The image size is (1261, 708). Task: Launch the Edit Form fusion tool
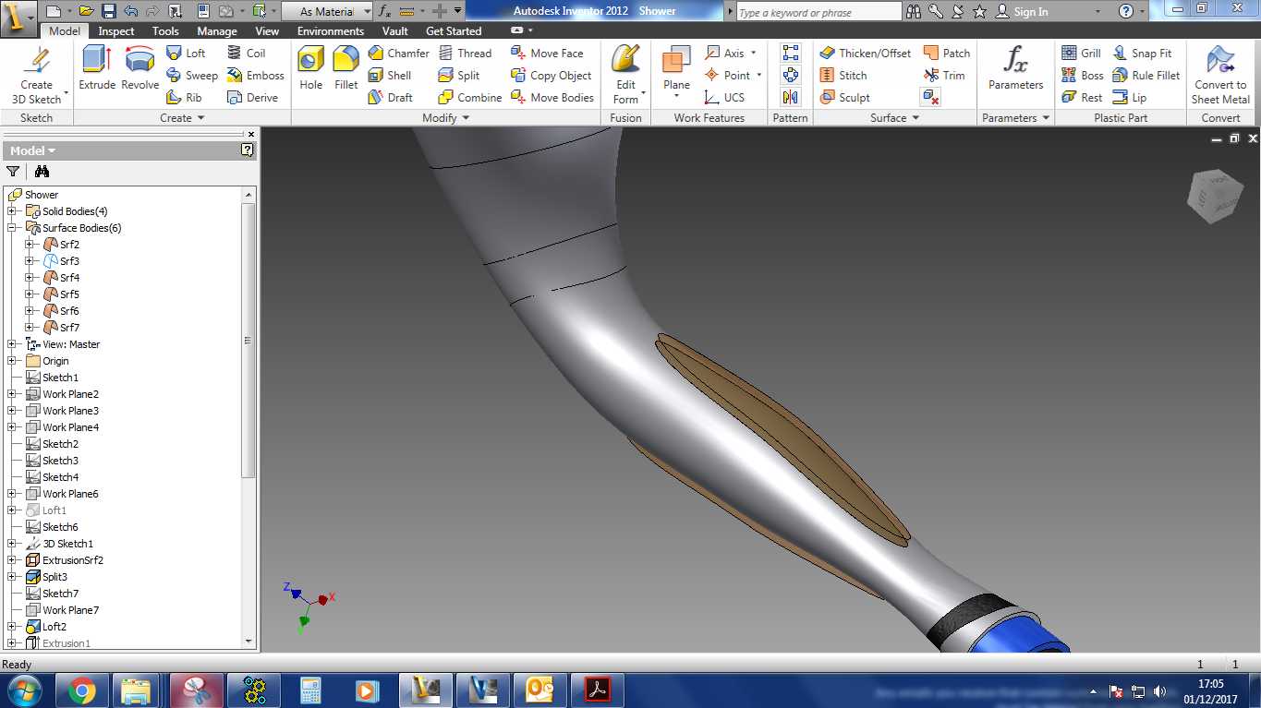pyautogui.click(x=625, y=74)
